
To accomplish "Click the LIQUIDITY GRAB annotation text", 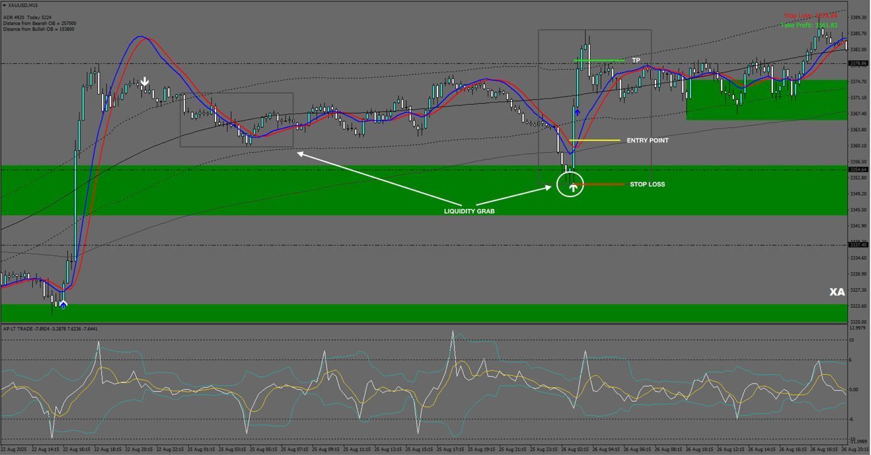I will coord(469,211).
